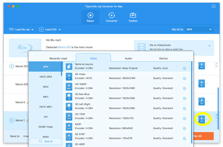
Task: Click the format list scrollbar
Action: coord(61,69)
